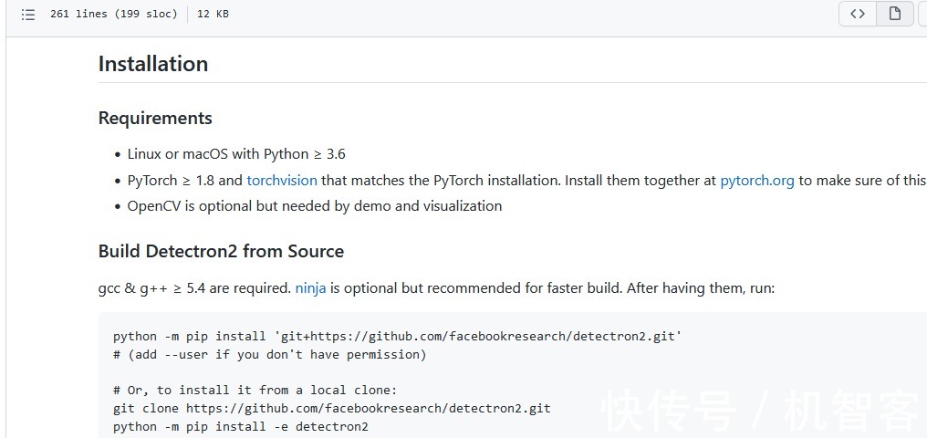The image size is (927, 438).
Task: Follow the pytorch.org link
Action: coord(757,181)
